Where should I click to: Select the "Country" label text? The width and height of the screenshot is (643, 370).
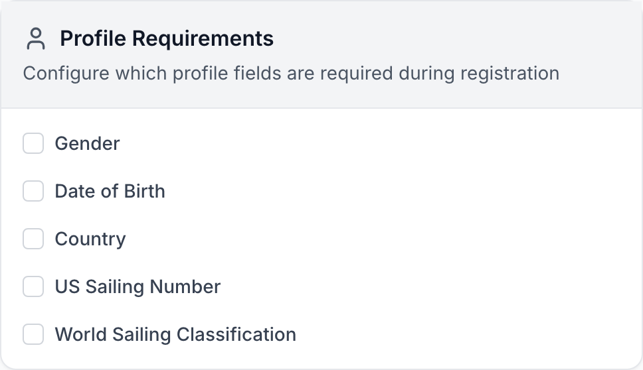click(x=90, y=239)
